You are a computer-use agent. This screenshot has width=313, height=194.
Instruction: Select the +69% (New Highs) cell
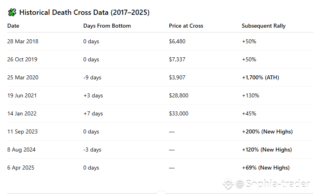click(265, 168)
